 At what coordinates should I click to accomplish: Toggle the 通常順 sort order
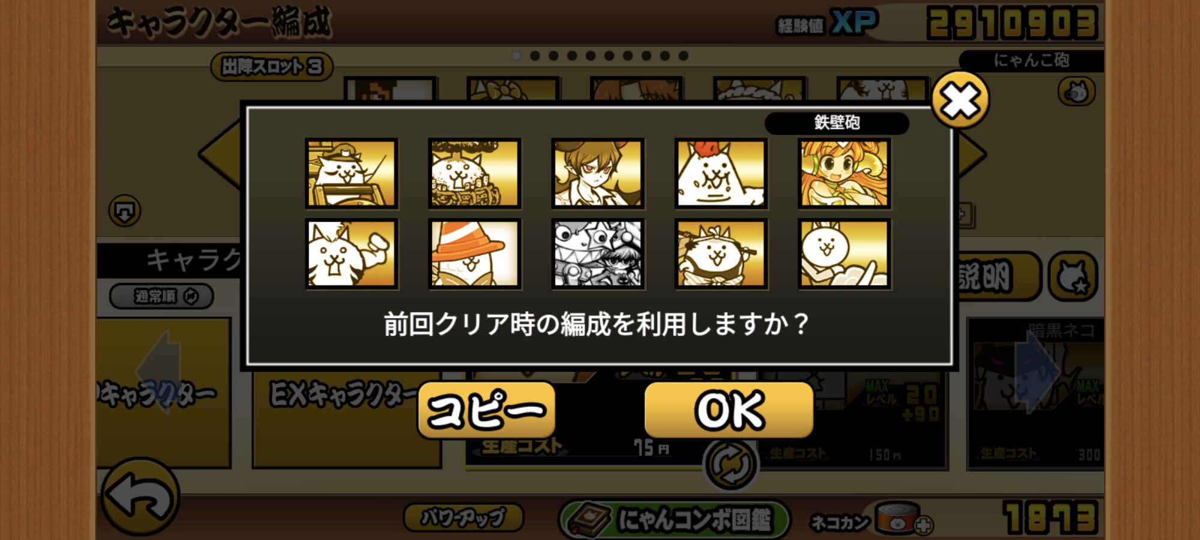[161, 296]
